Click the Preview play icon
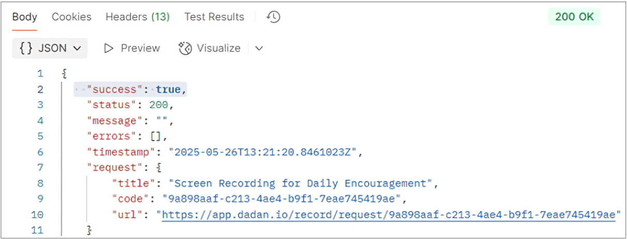Image resolution: width=627 pixels, height=239 pixels. 109,49
